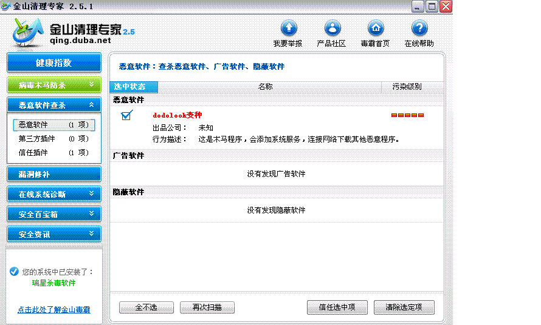Viewport: 541px width, 325px height.
Task: Open the 产品社区 community icon
Action: [x=333, y=28]
